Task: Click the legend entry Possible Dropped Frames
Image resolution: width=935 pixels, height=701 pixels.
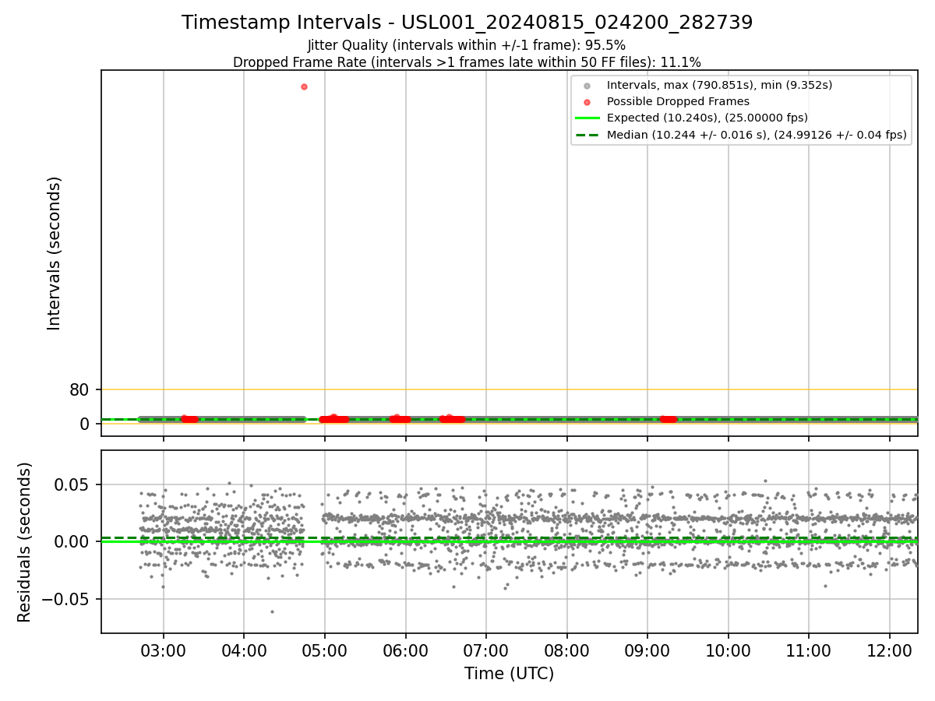Action: (678, 101)
